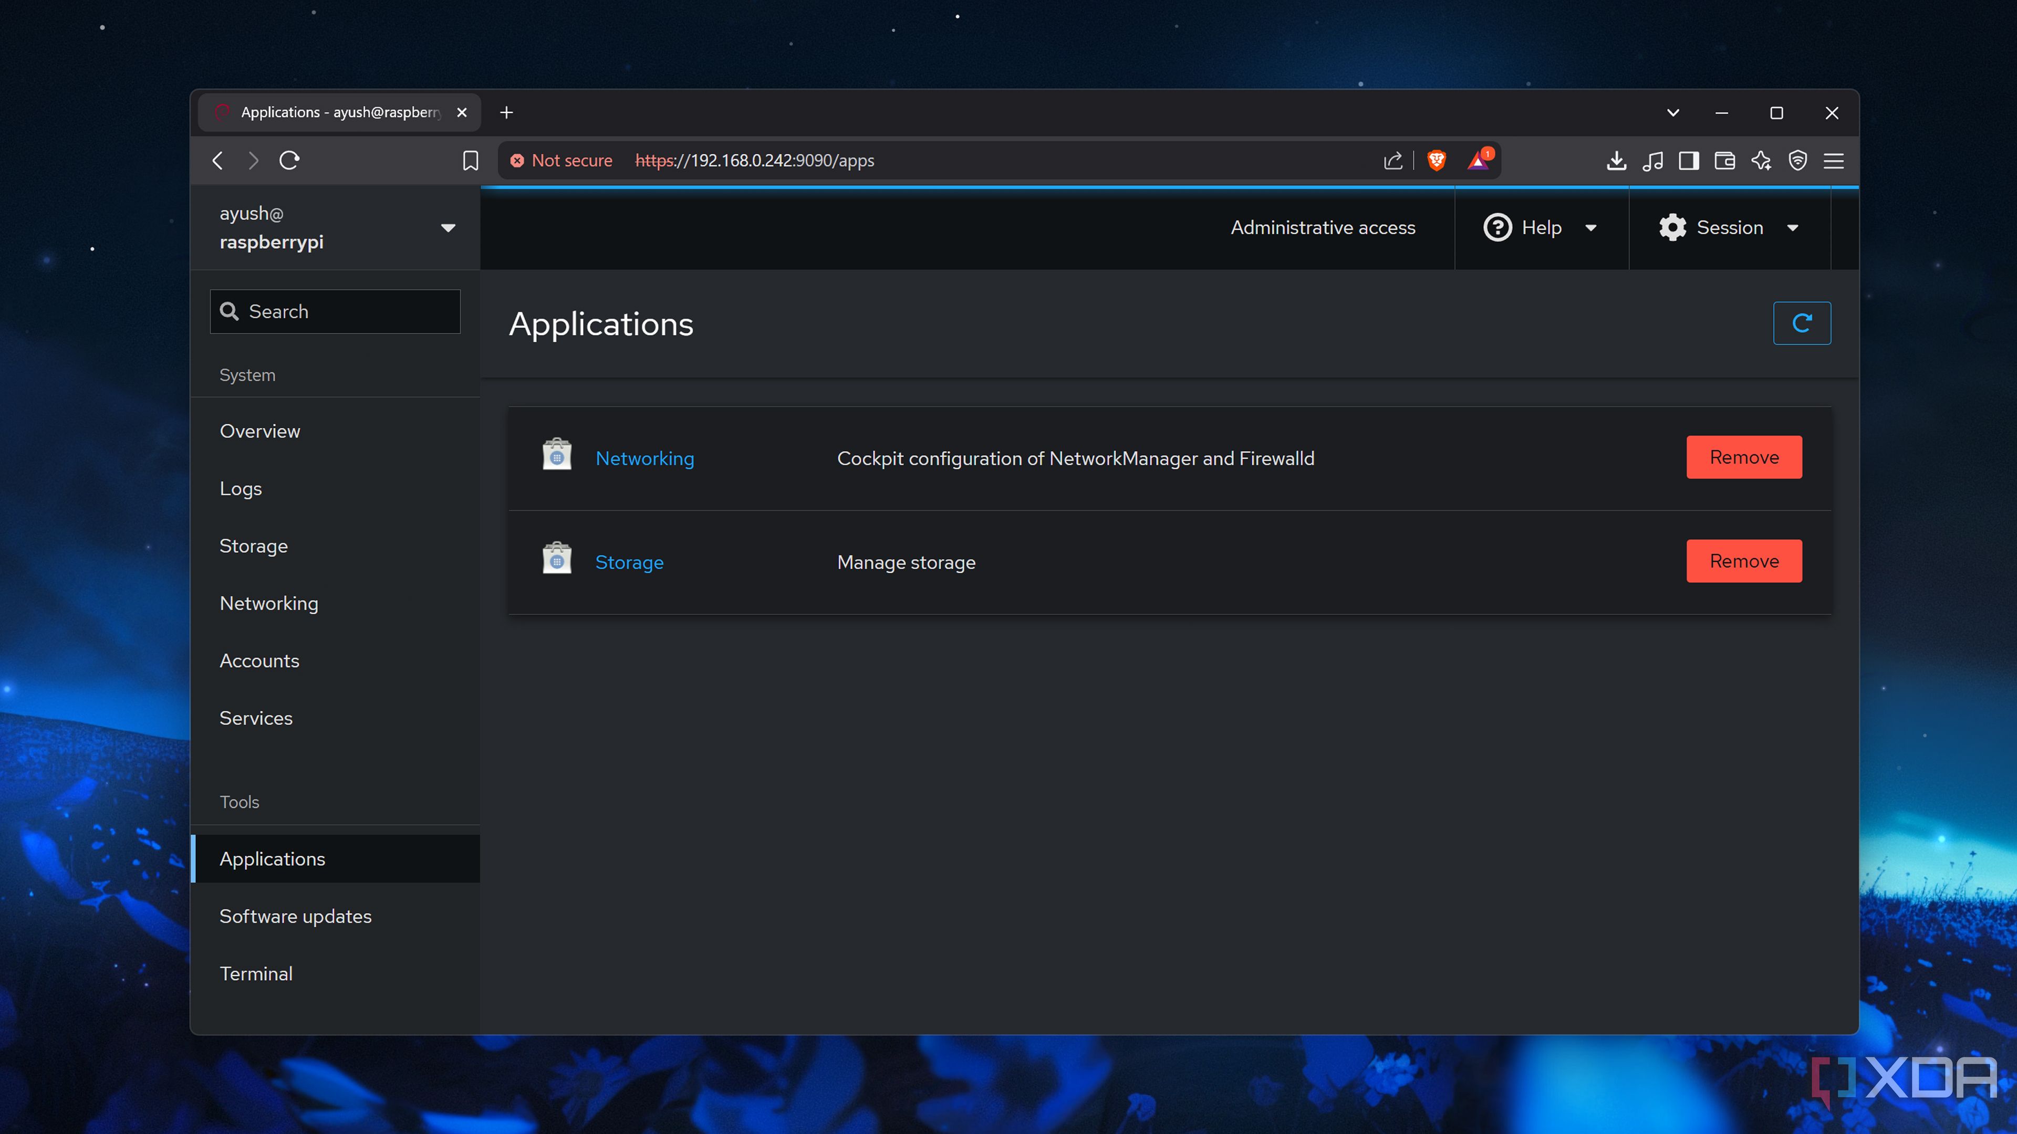
Task: Close the Applications browser tab
Action: pos(462,113)
